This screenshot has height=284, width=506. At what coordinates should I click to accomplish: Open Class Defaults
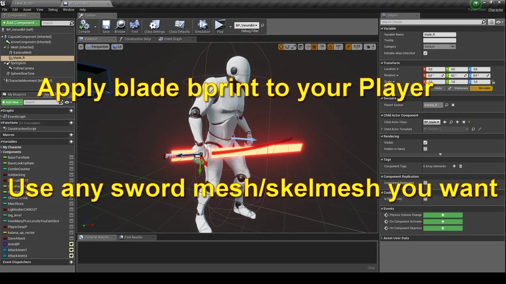[x=179, y=26]
